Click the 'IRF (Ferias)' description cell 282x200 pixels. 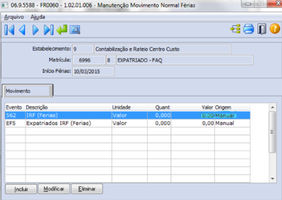point(69,115)
